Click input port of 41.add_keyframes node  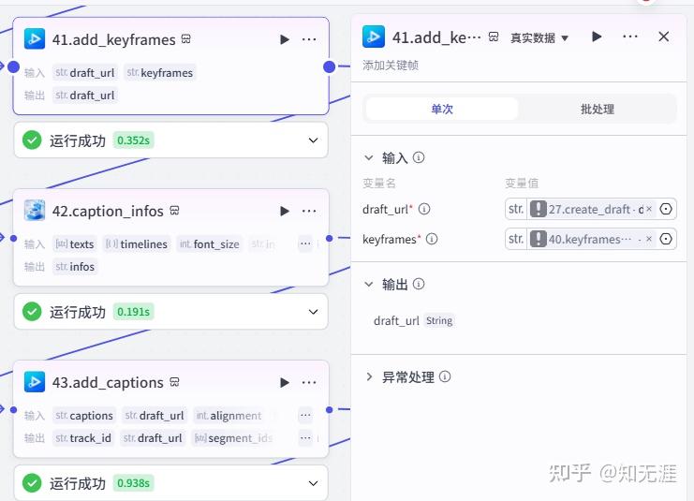[x=14, y=66]
